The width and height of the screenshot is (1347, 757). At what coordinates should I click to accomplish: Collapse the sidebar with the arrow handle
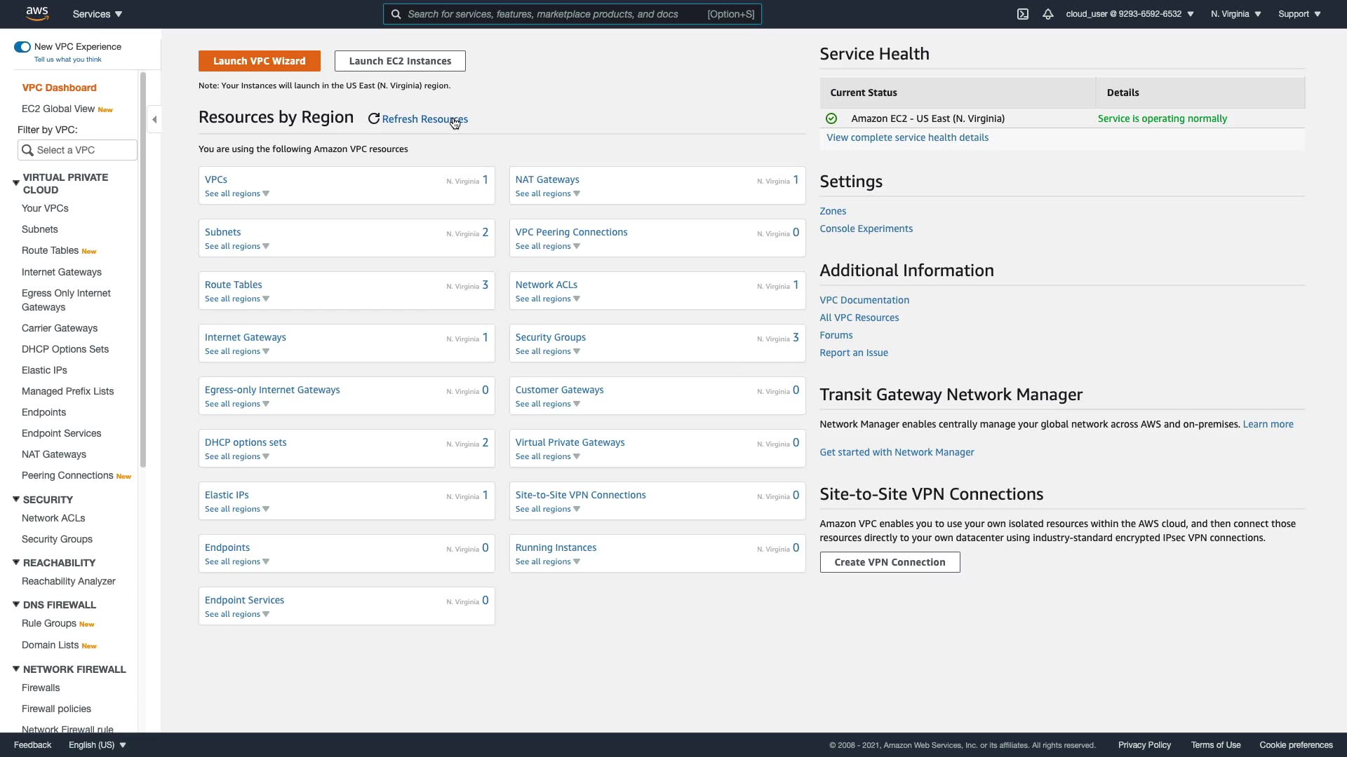tap(154, 119)
